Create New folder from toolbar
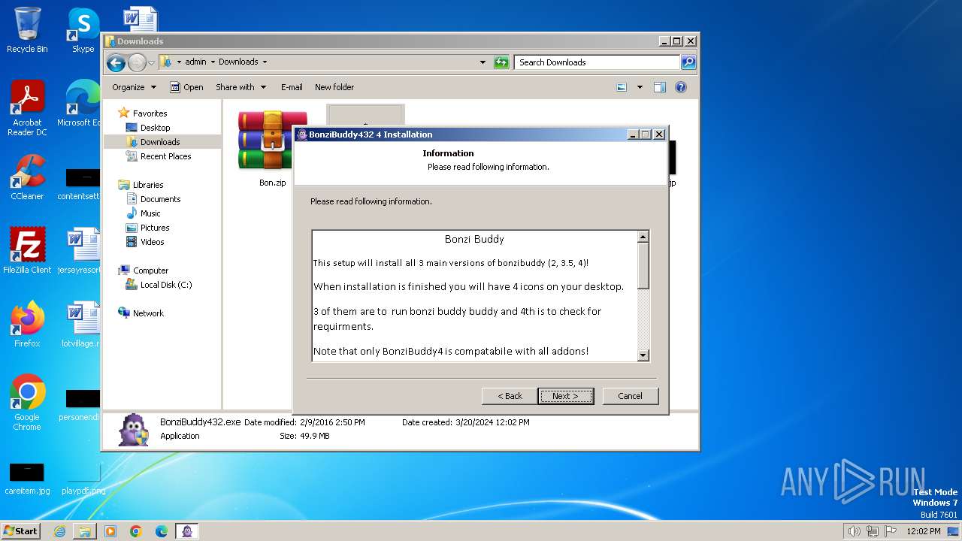The width and height of the screenshot is (962, 541). tap(334, 87)
